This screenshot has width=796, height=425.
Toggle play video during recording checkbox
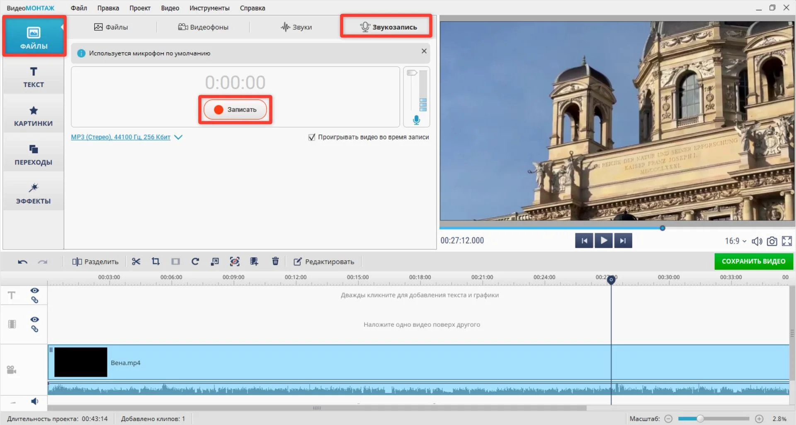(312, 137)
